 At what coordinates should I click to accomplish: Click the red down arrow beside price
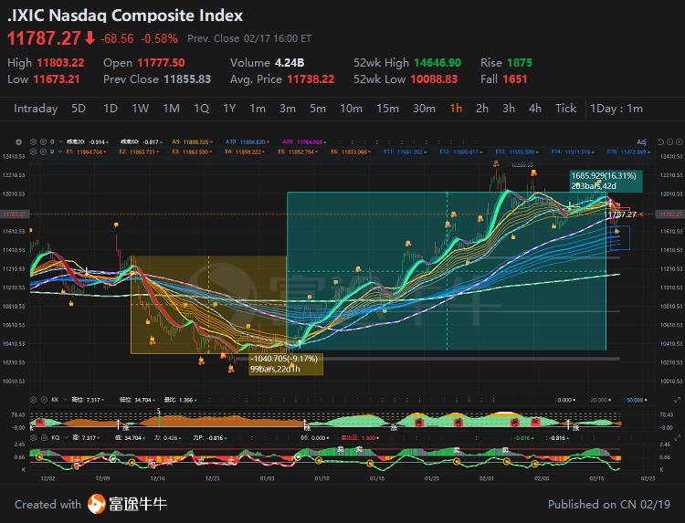(90, 38)
